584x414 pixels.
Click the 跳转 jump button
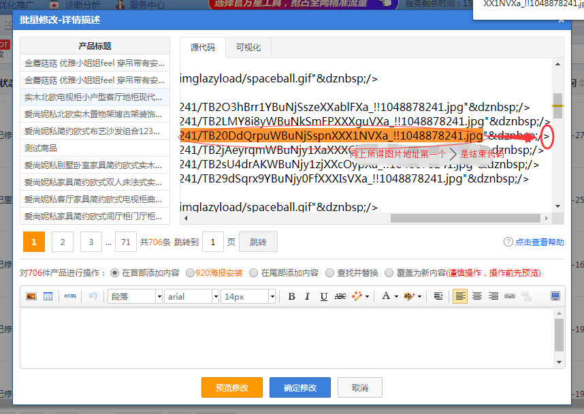[258, 242]
